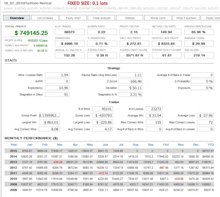Click the Gross Profit field $ 1399962

[x=49, y=115]
